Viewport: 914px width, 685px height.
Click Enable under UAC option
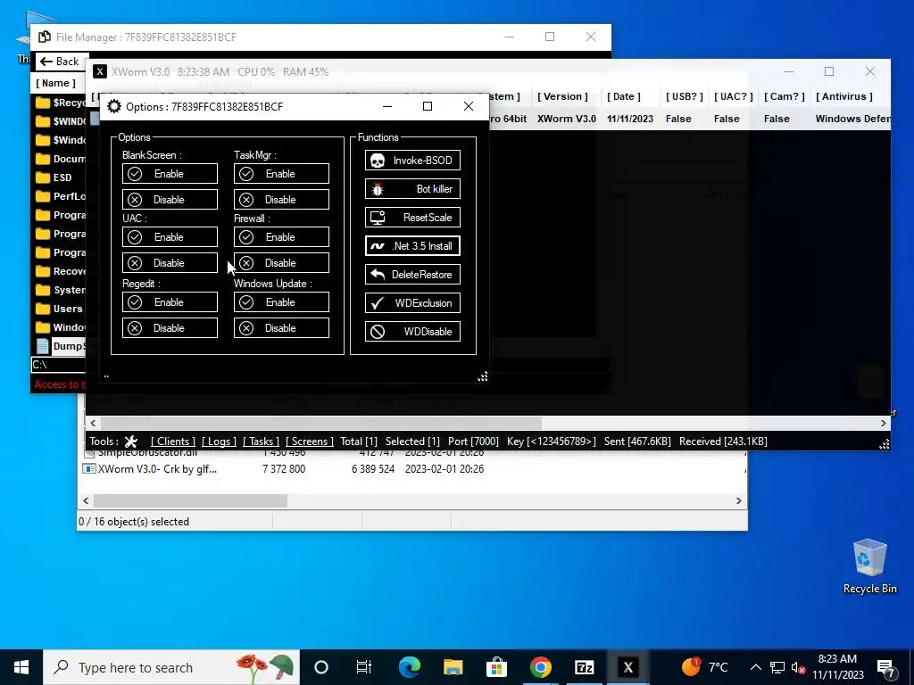coord(170,237)
